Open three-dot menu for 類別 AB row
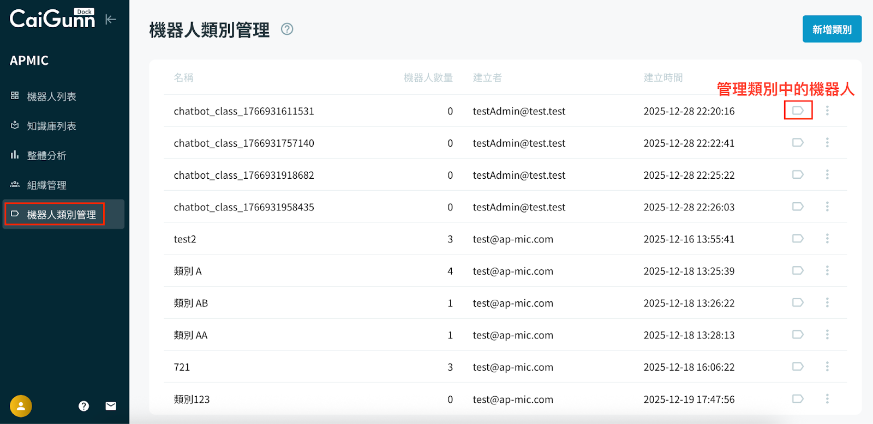Screen dimensions: 873x424 pyautogui.click(x=827, y=302)
